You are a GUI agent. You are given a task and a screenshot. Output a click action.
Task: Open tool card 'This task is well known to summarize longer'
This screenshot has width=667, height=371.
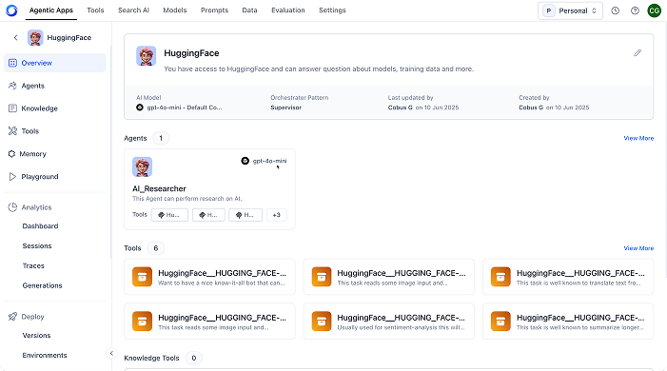(568, 322)
